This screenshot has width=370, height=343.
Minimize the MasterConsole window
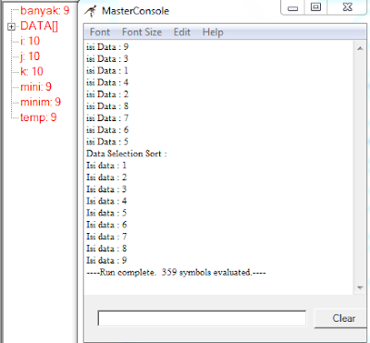292,7
